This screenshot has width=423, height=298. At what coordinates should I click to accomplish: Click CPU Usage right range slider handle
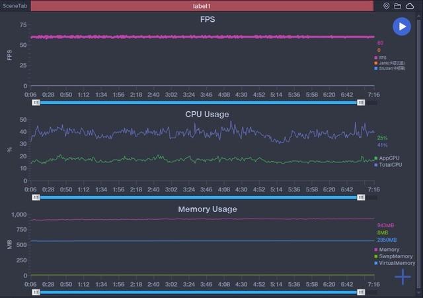(361, 197)
